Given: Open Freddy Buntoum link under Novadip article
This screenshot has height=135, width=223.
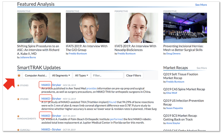Looking at the screenshot, I should pyautogui.click(x=127, y=54).
